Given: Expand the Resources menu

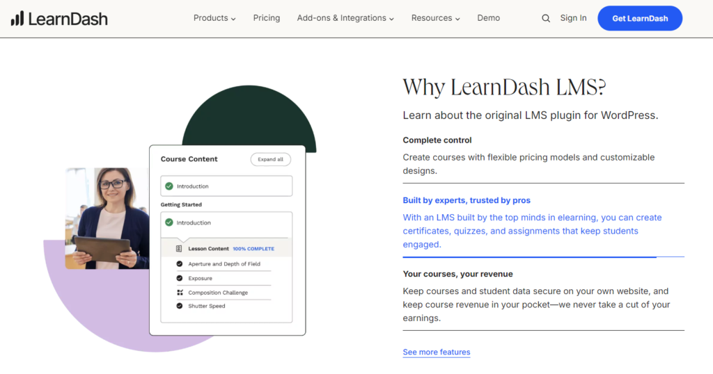Looking at the screenshot, I should click(436, 18).
